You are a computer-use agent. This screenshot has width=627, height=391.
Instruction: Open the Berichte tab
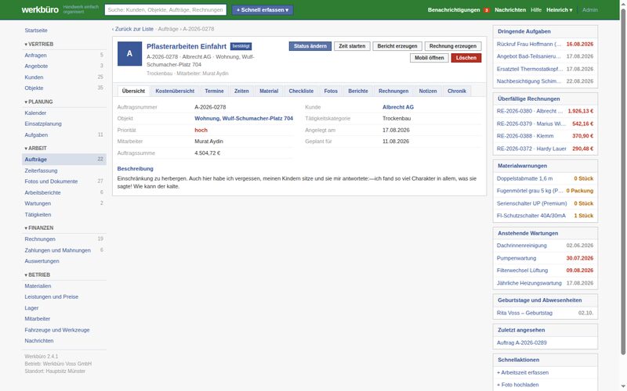point(358,91)
